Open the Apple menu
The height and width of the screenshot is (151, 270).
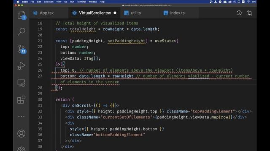click(x=18, y=2)
